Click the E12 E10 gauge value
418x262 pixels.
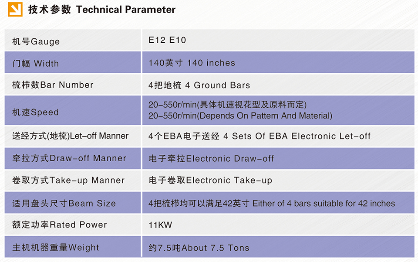coord(167,40)
